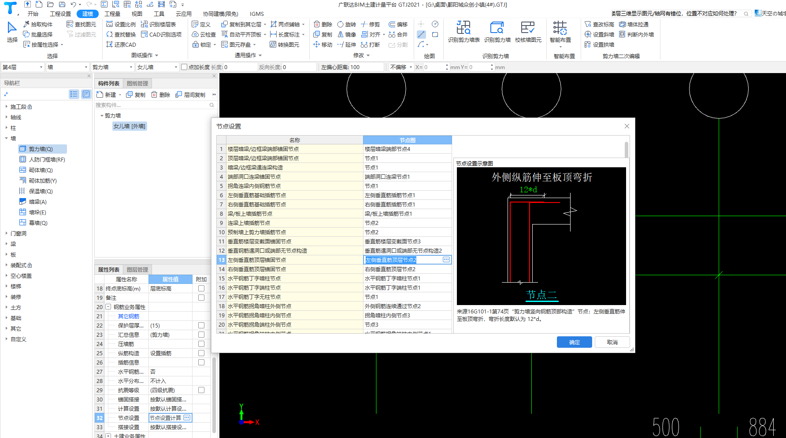Toggle 附加 checkbox for 保护层厚 row
This screenshot has width=786, height=438.
[201, 325]
